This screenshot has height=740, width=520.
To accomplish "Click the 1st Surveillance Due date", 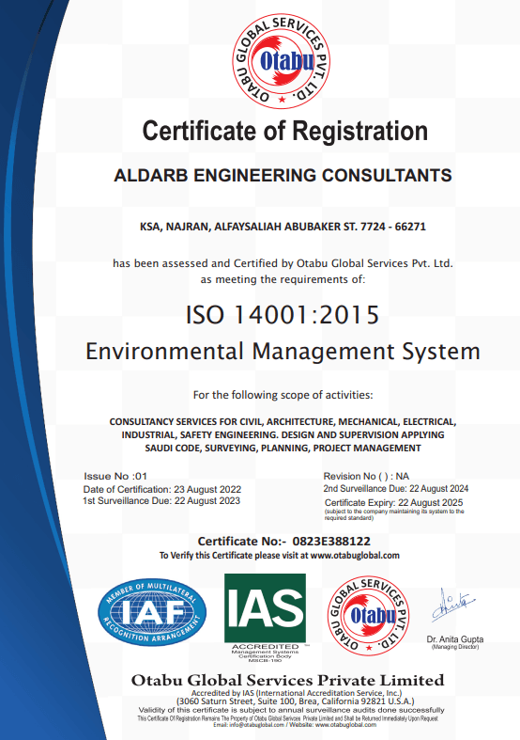I will [161, 501].
